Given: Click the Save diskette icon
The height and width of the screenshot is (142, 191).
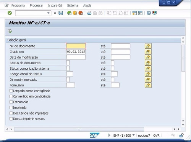Looking at the screenshot, I should (x=61, y=13).
